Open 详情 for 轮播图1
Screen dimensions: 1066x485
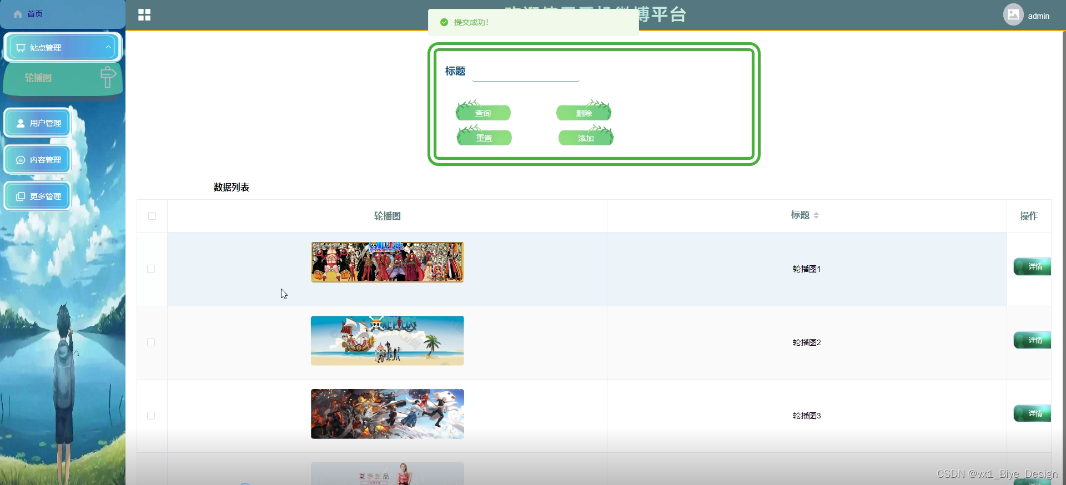1033,267
